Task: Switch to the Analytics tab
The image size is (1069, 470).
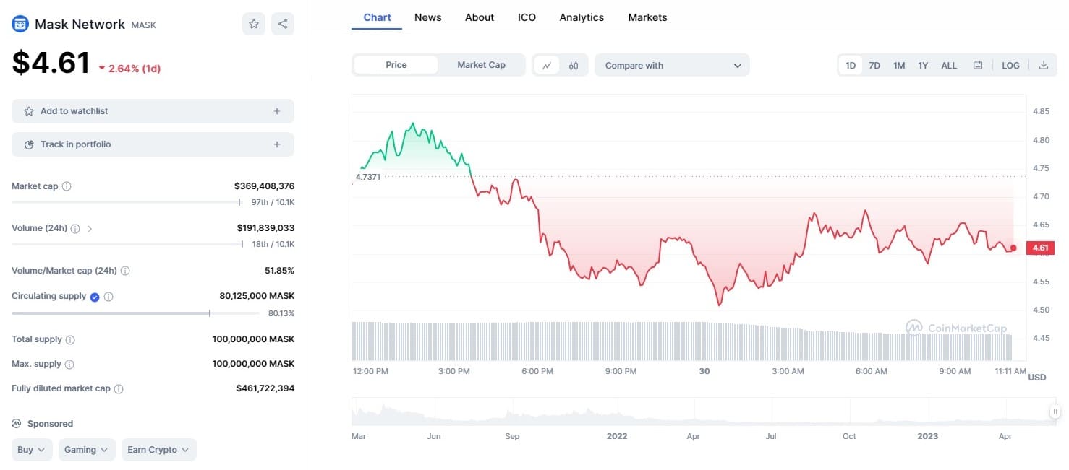Action: 582,17
